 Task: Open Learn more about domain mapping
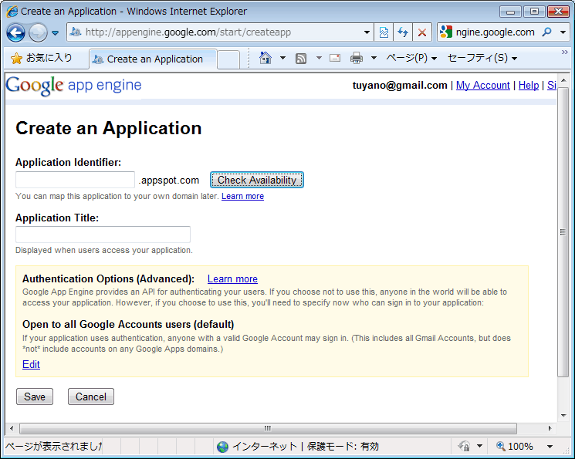pos(242,196)
